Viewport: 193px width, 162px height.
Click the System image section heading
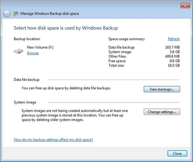(x=25, y=102)
